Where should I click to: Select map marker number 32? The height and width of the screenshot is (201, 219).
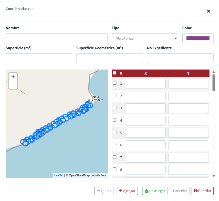[x=79, y=113]
